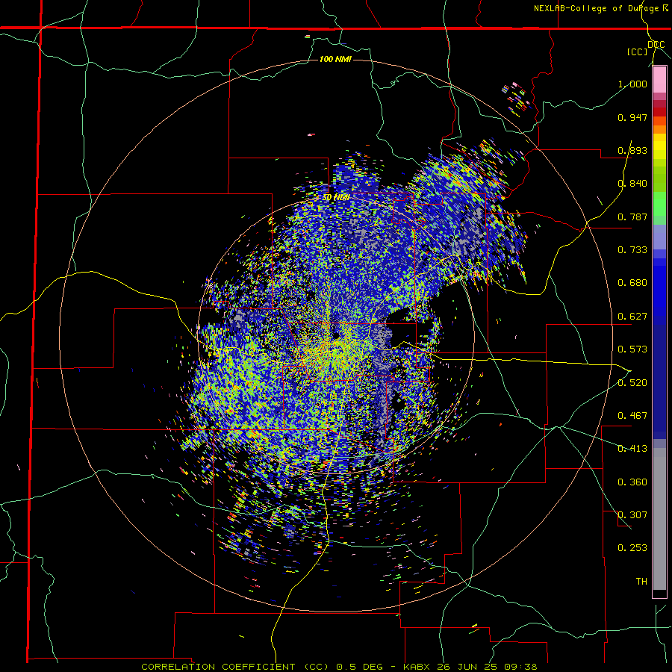Click the 0.307 color scale label
This screenshot has height=672, width=672.
pos(632,515)
